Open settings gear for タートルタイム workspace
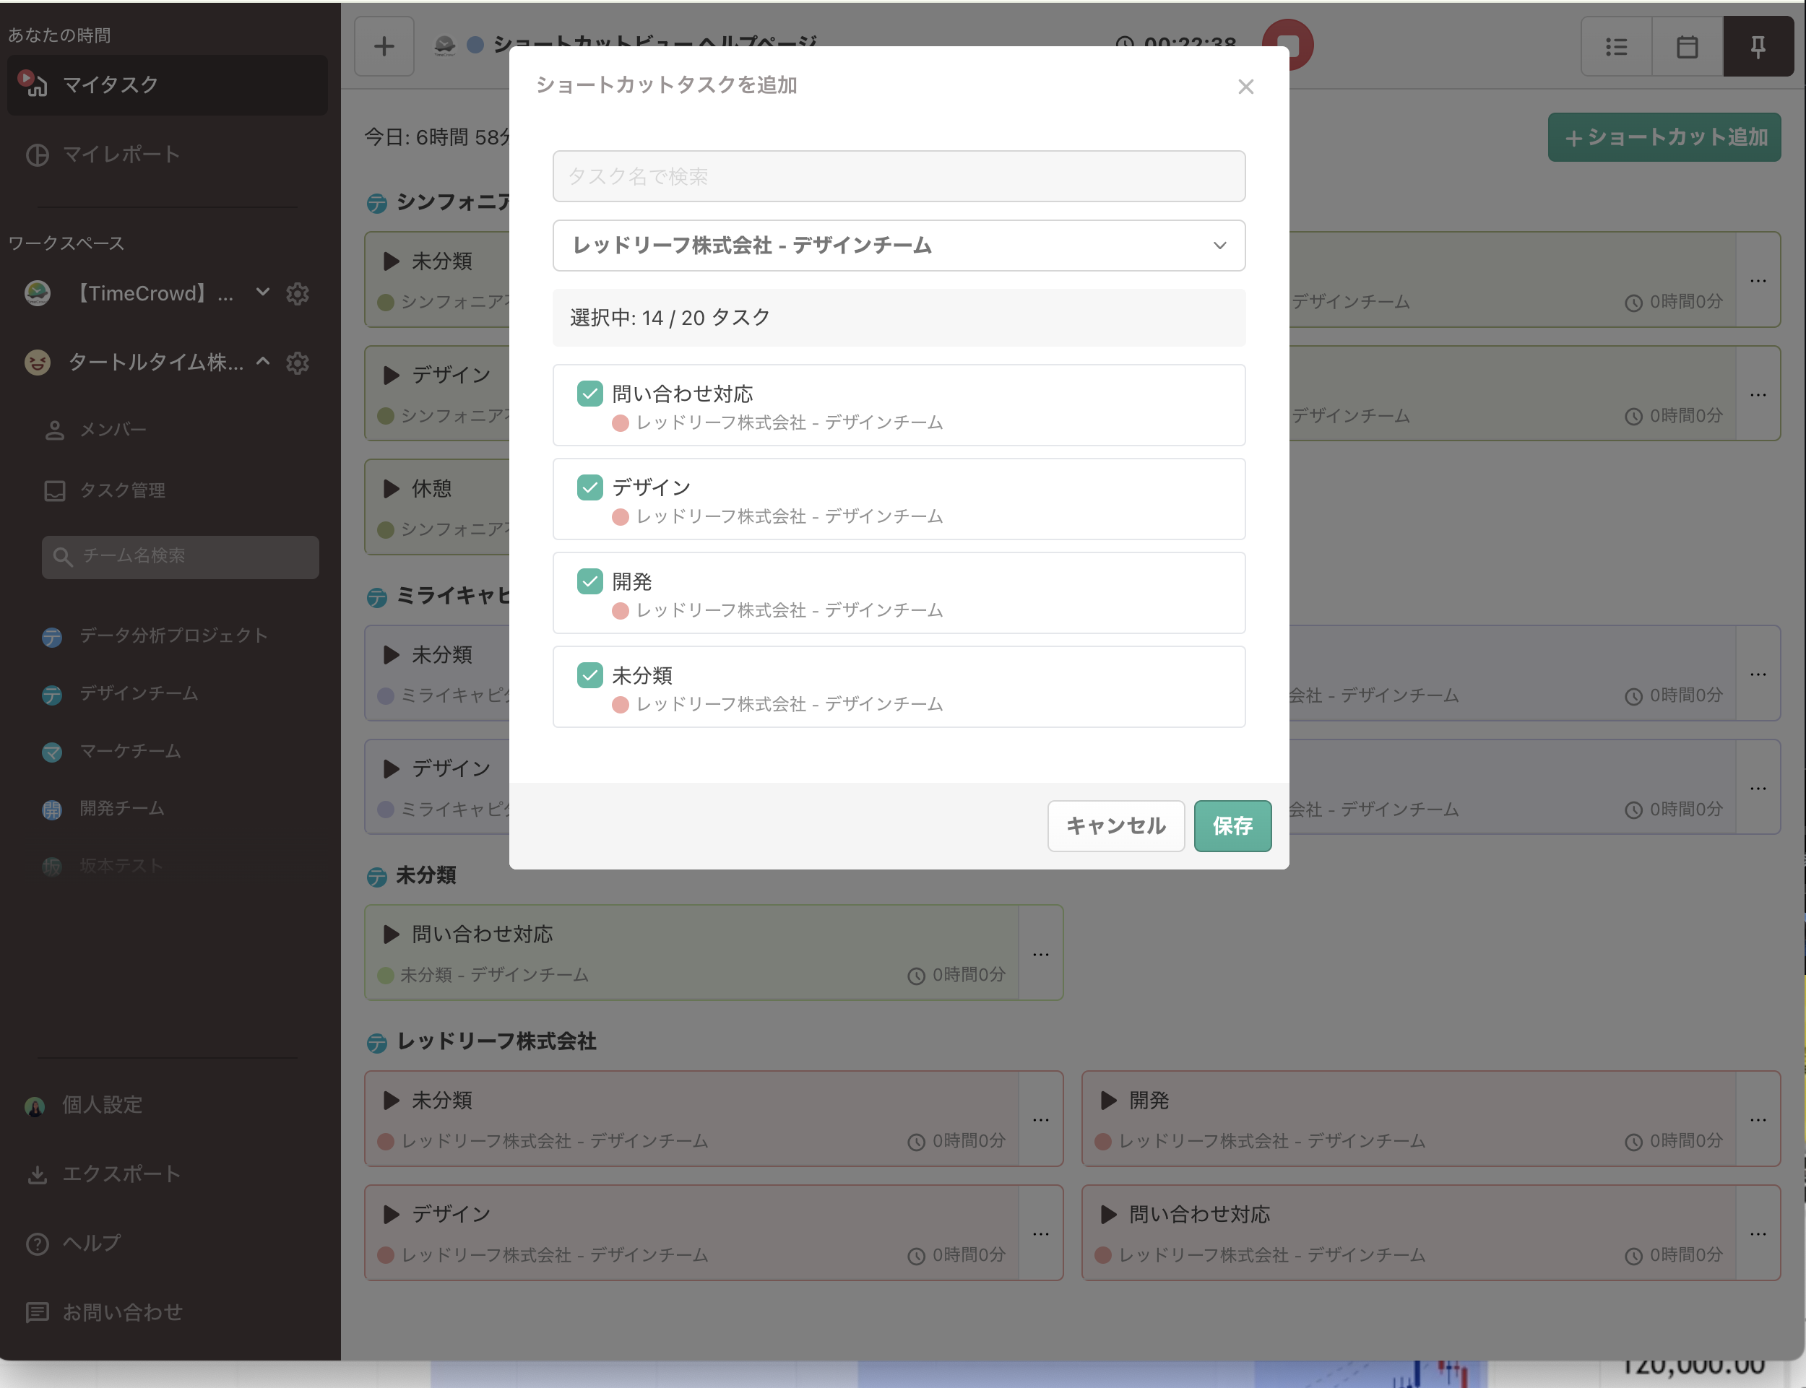1806x1388 pixels. (x=298, y=363)
